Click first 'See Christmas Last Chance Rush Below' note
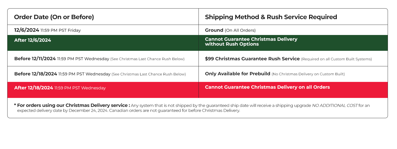Screen dimensions: 397x149 click(x=147, y=59)
